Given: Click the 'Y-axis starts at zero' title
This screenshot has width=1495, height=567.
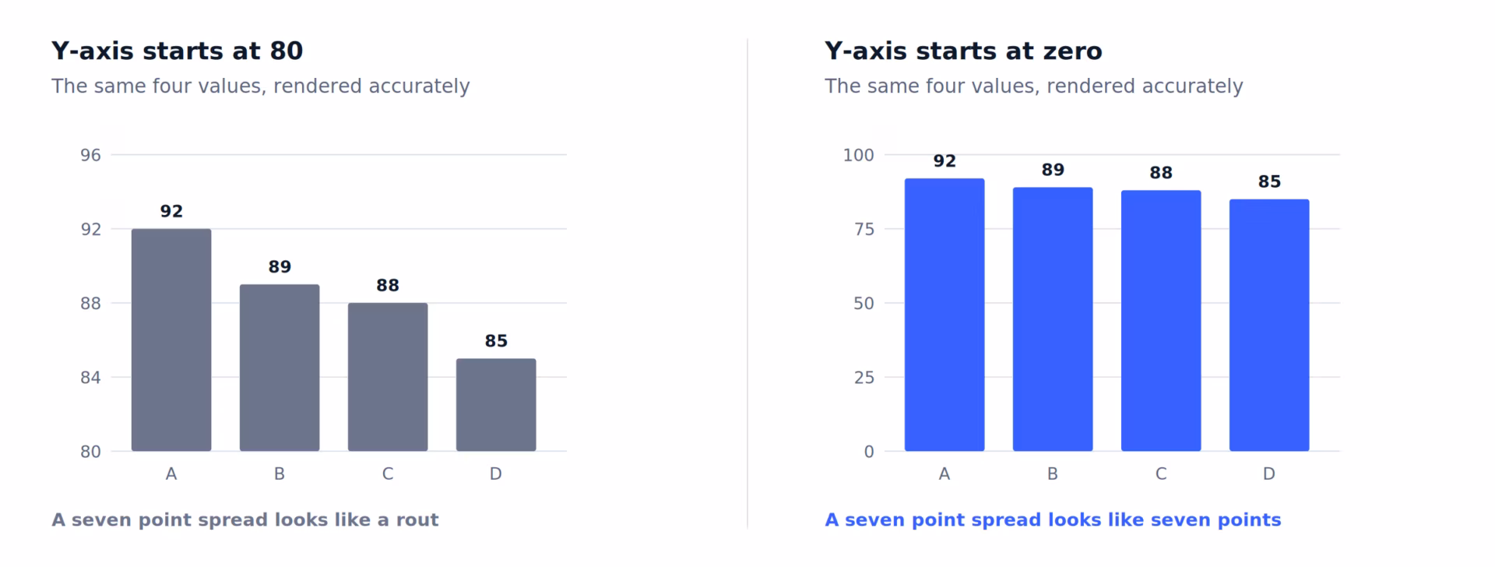Looking at the screenshot, I should [963, 51].
